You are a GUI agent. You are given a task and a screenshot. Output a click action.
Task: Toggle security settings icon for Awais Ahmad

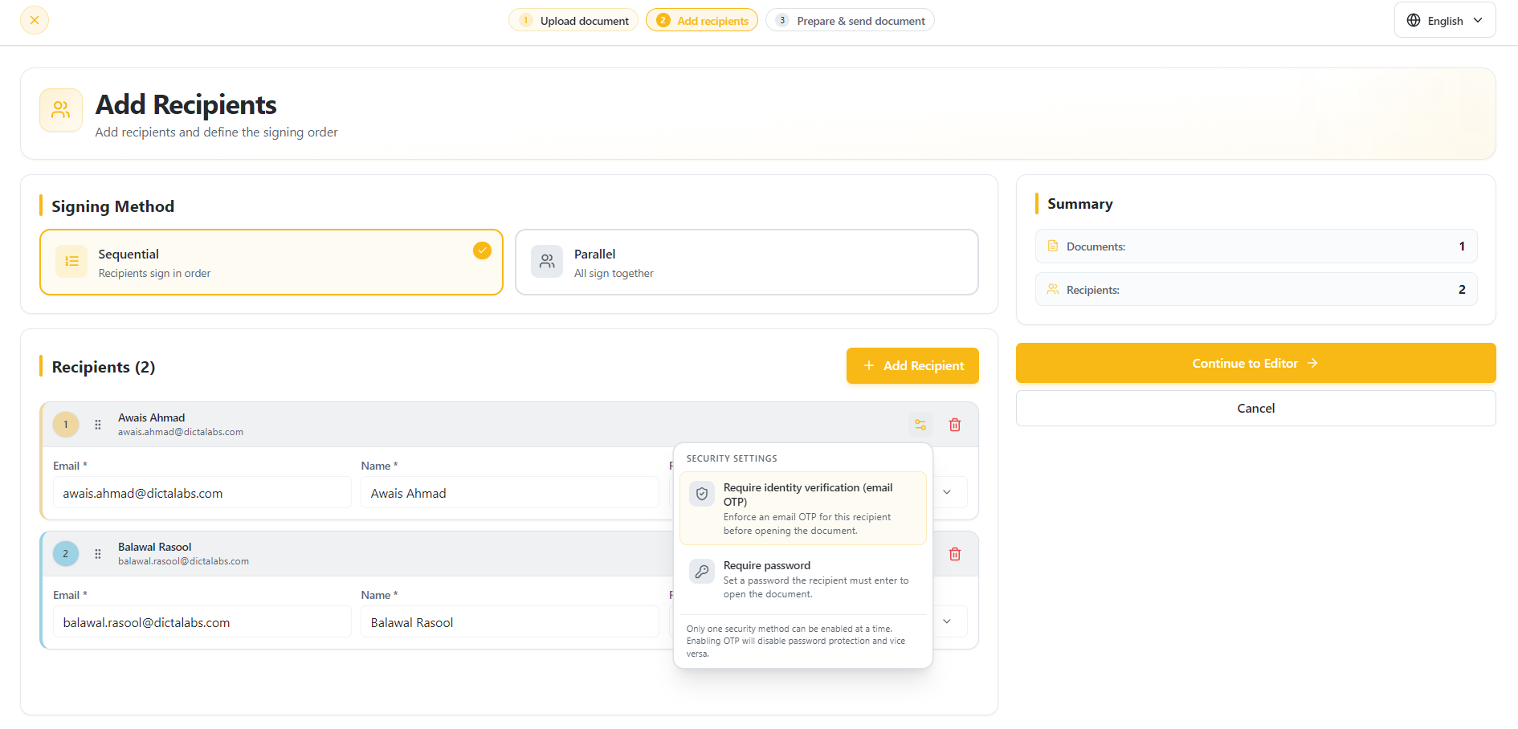point(920,425)
